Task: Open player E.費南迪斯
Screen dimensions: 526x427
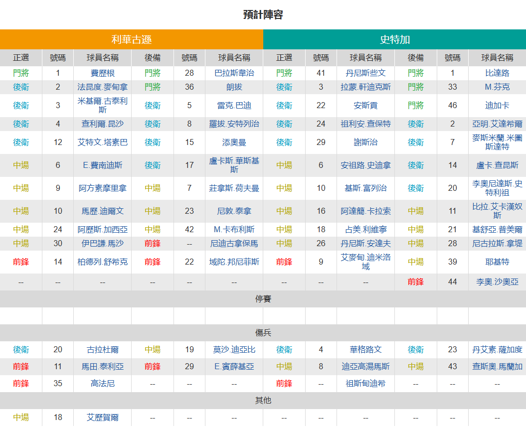Action: [102, 165]
